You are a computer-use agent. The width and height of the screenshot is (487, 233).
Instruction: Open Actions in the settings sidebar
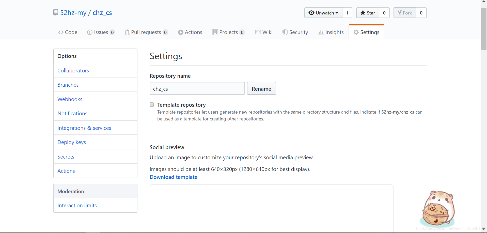click(96, 171)
